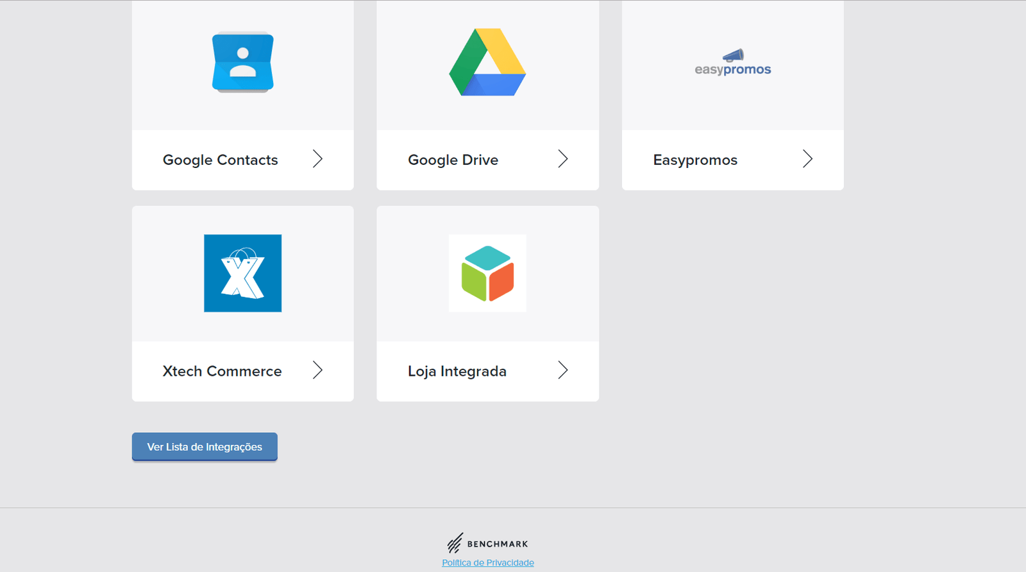Expand Google Contacts with chevron arrow
This screenshot has width=1026, height=572.
coord(317,159)
